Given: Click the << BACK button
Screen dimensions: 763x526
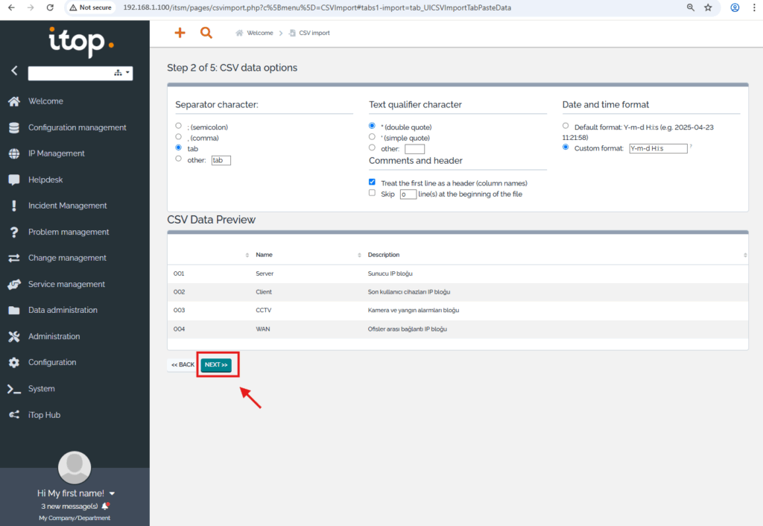Looking at the screenshot, I should pyautogui.click(x=183, y=365).
